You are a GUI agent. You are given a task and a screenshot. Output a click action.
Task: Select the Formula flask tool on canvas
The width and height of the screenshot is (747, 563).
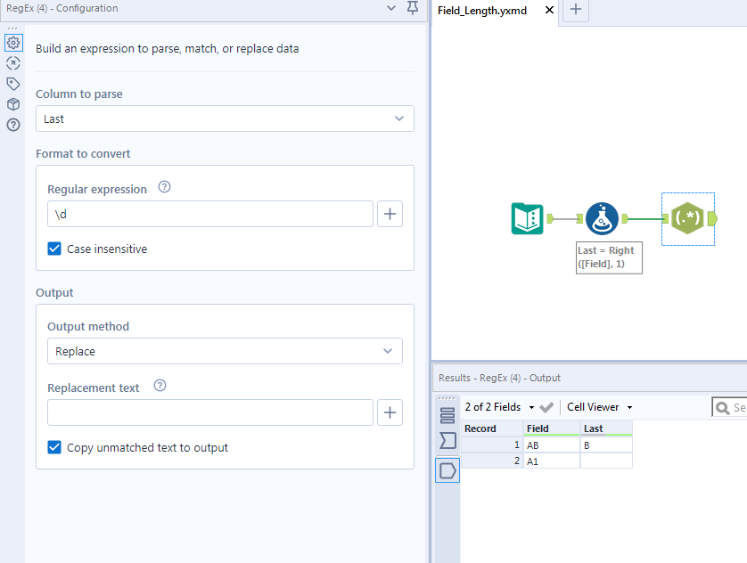click(602, 218)
